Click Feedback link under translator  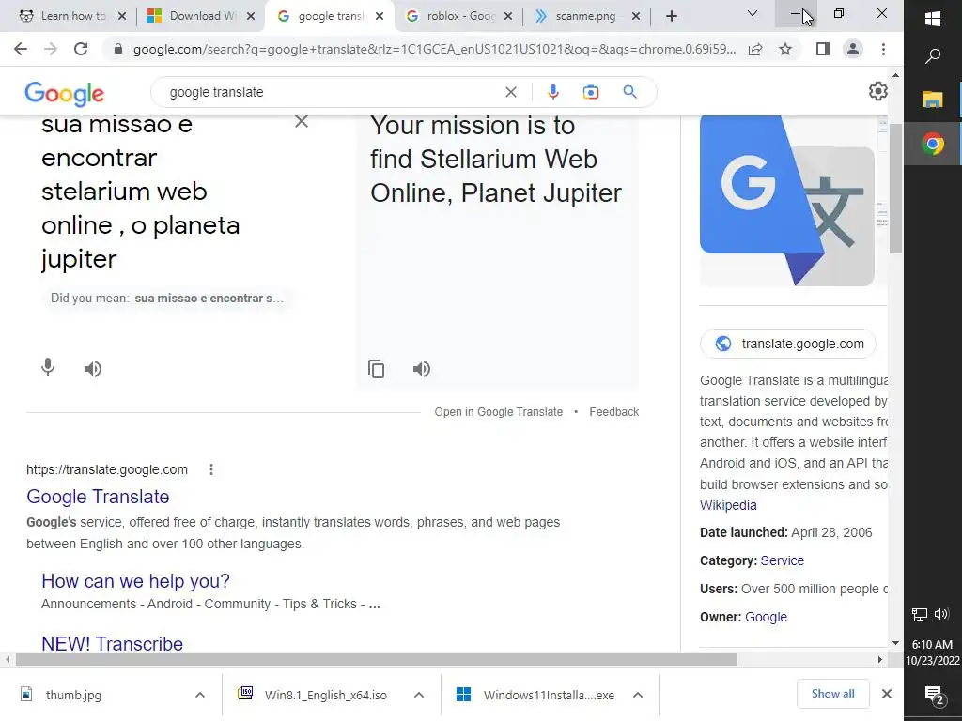tap(613, 412)
